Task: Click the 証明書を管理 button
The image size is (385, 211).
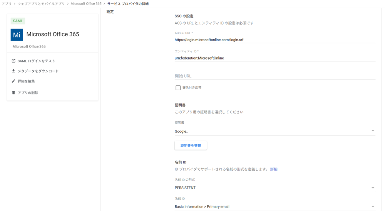Action: (191, 146)
